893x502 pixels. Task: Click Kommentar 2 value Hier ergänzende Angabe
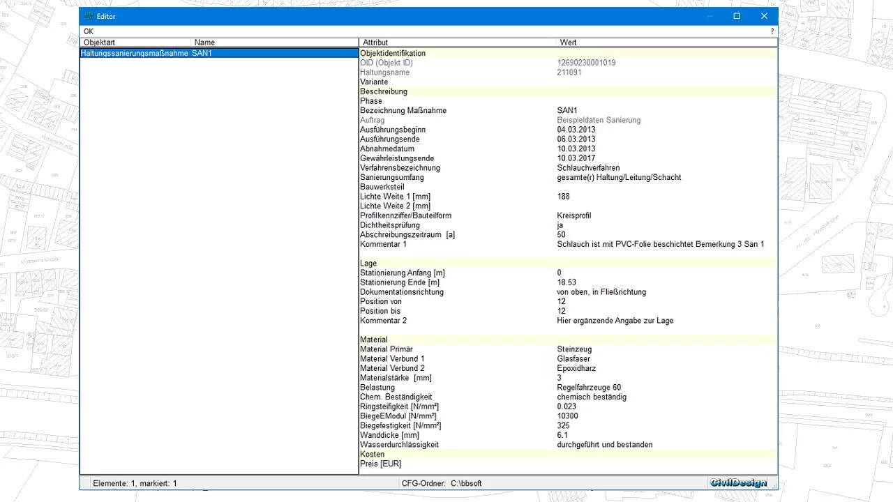coord(615,321)
